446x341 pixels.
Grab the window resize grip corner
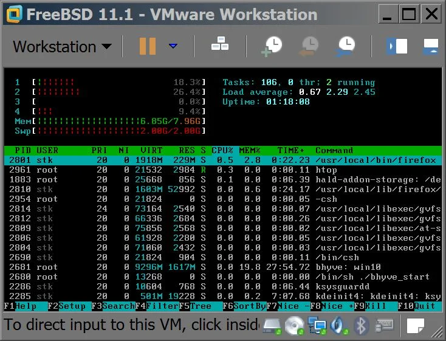click(x=437, y=332)
